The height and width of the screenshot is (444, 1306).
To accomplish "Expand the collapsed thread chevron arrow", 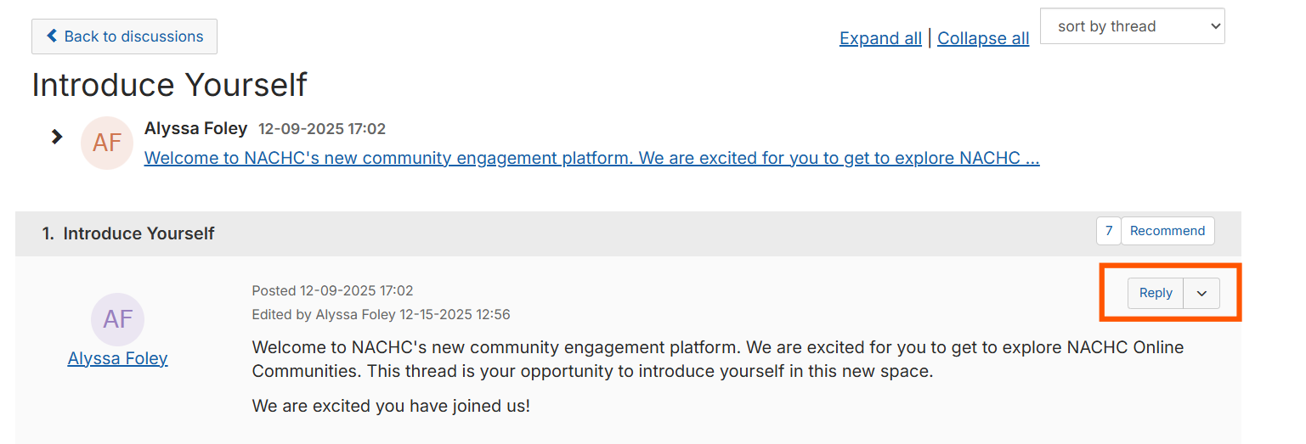I will point(57,136).
